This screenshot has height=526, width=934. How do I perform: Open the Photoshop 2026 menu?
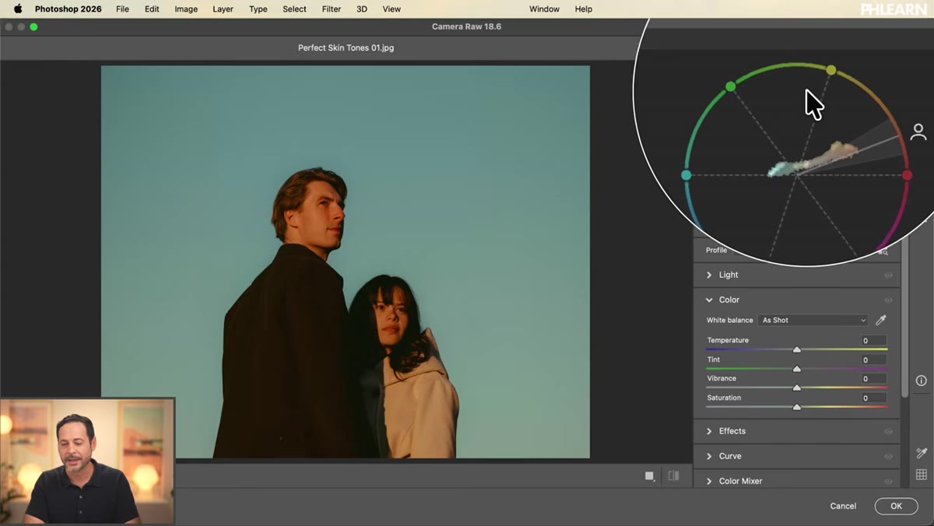point(68,9)
